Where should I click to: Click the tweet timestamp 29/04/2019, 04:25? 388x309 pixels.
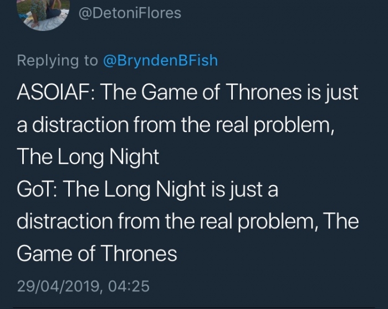point(83,286)
